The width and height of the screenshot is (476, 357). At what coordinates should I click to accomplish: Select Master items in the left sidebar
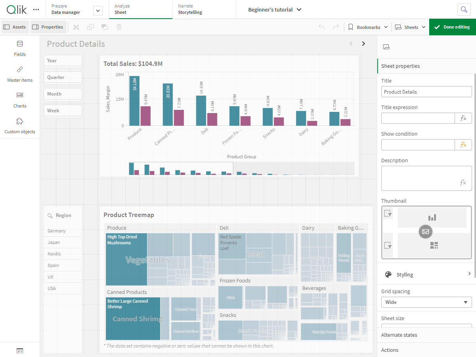pos(20,74)
